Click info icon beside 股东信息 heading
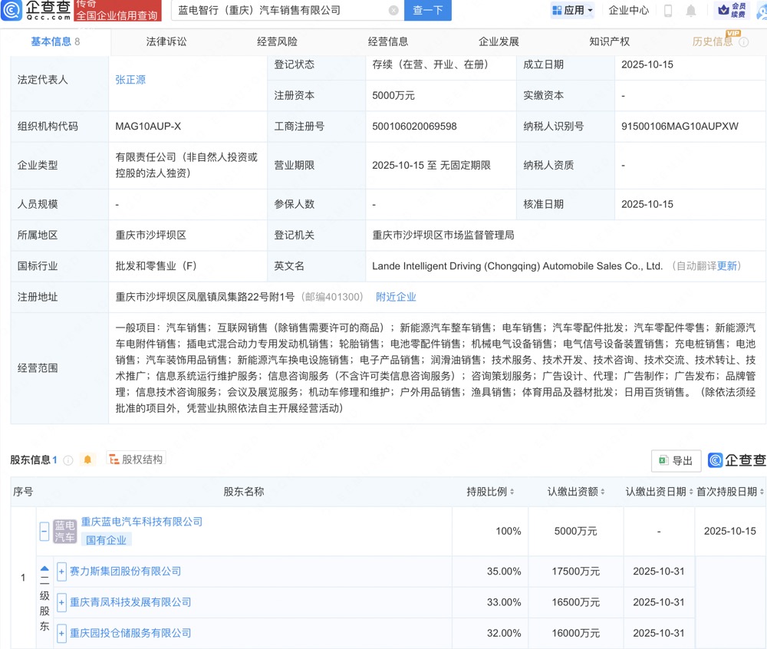The height and width of the screenshot is (649, 767). pos(68,460)
